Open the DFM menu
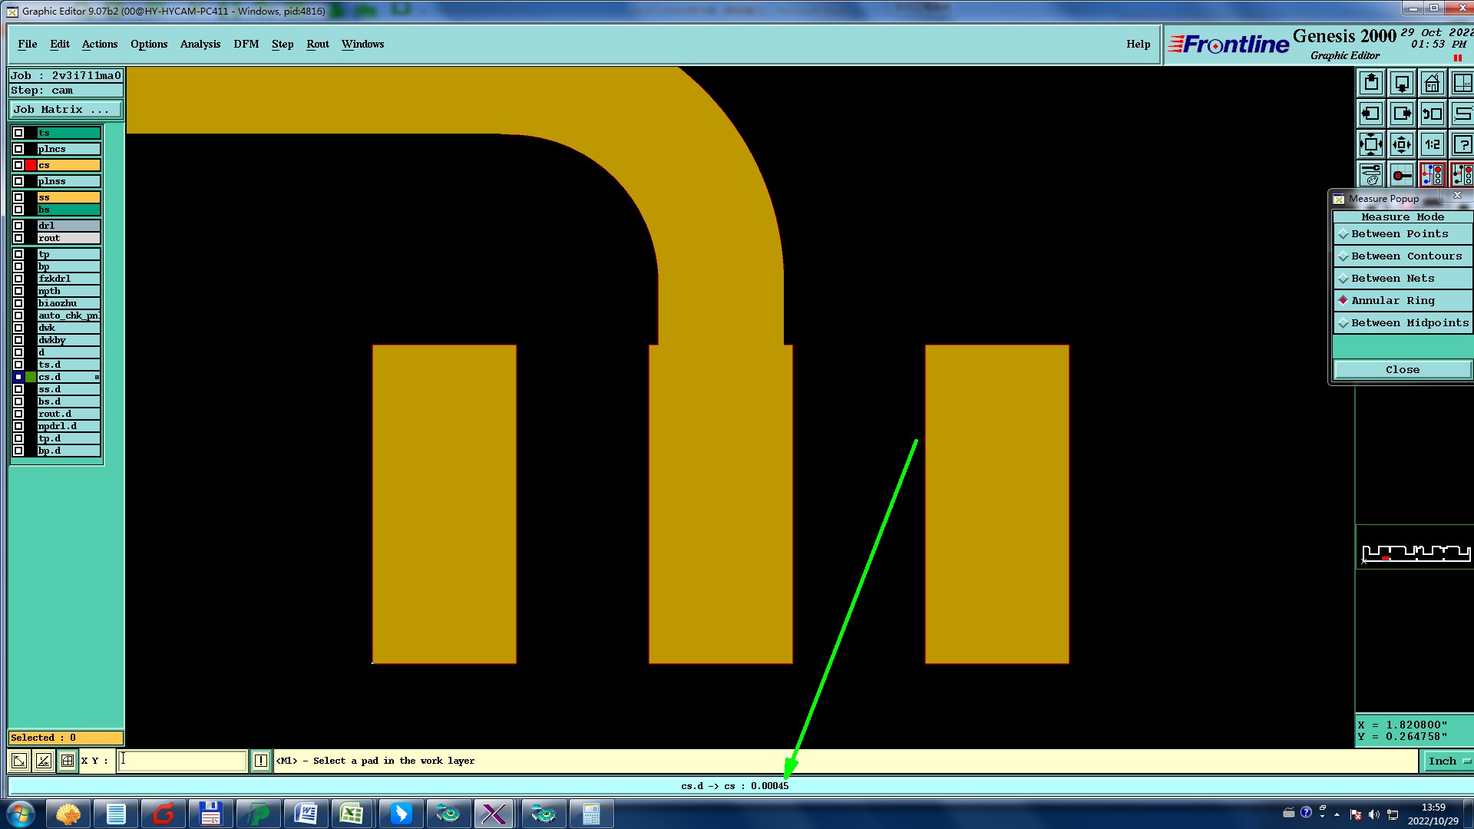Screen dimensions: 1474x829 246,44
